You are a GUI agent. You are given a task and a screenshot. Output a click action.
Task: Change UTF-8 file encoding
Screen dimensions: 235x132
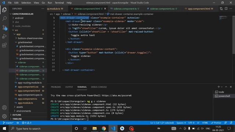pyautogui.click(x=191, y=123)
